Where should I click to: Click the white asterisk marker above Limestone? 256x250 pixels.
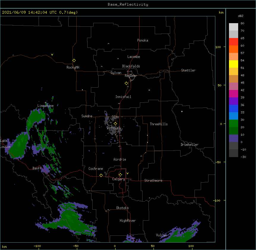46,103
